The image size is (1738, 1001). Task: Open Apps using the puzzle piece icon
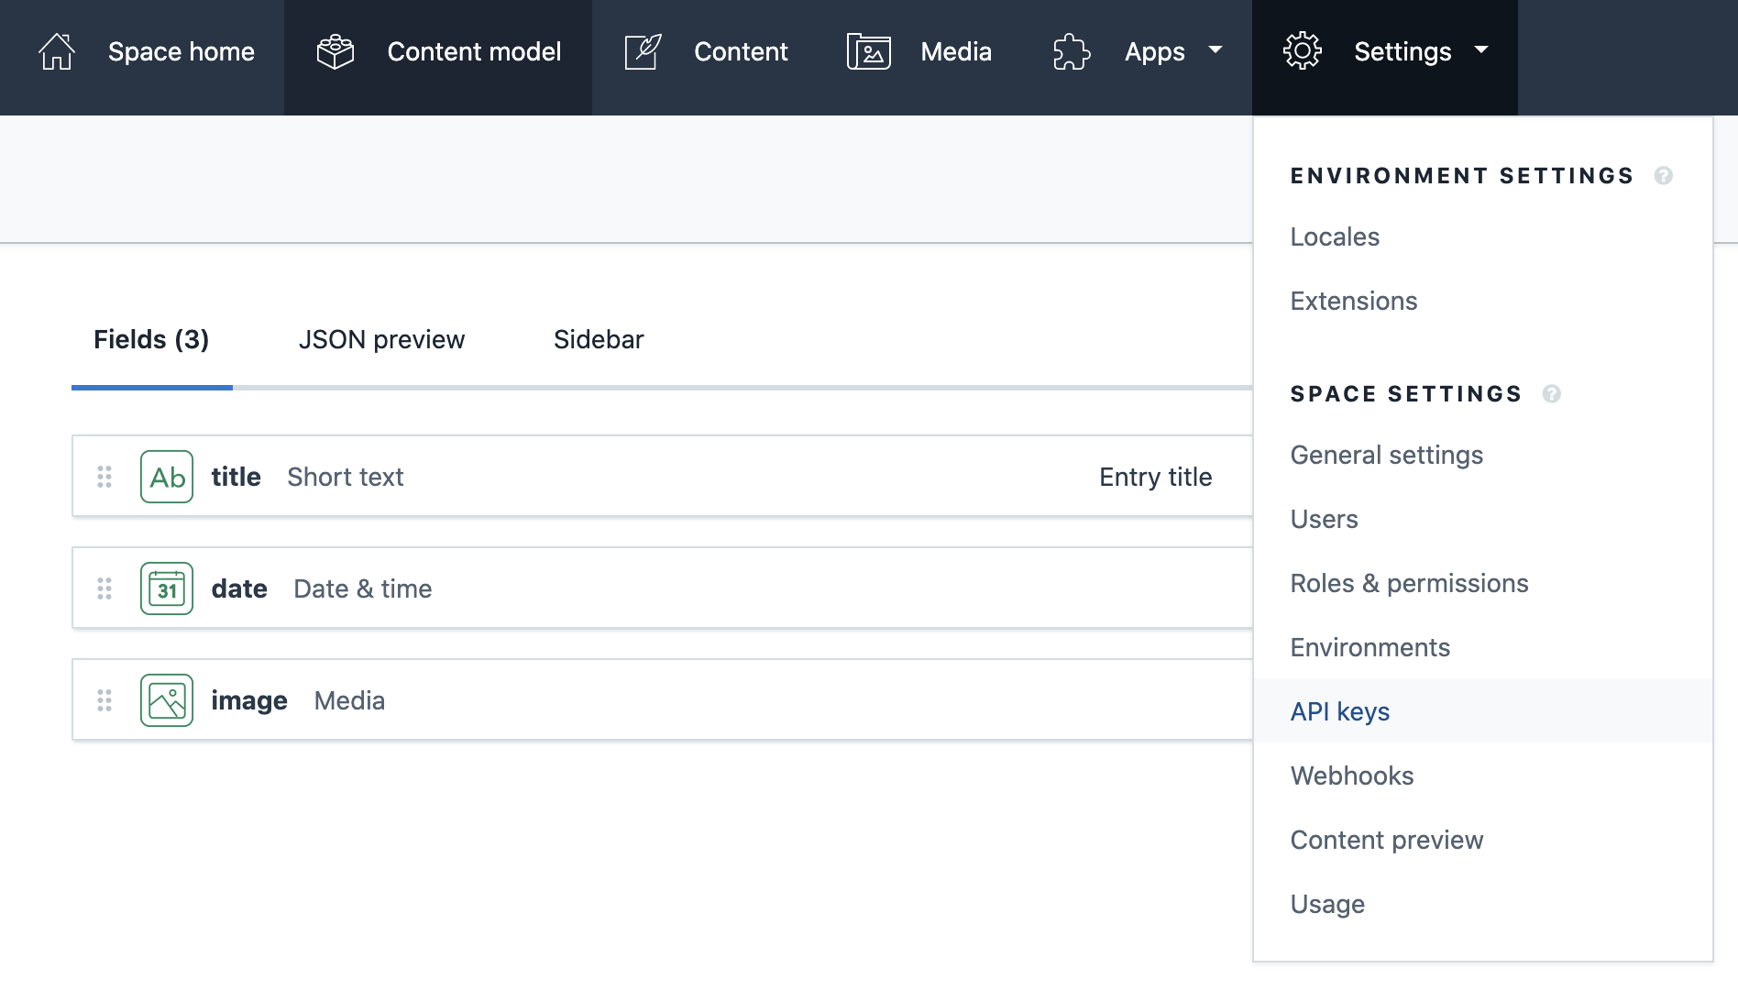1070,51
